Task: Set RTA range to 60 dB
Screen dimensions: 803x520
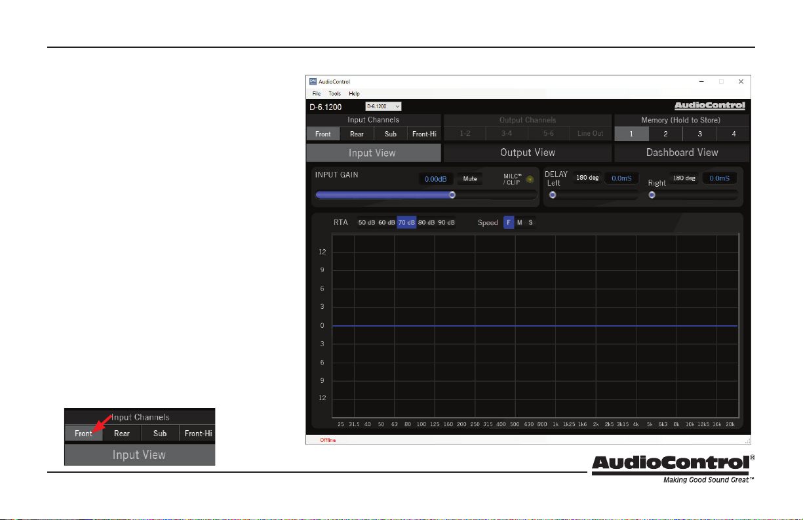Action: click(387, 222)
